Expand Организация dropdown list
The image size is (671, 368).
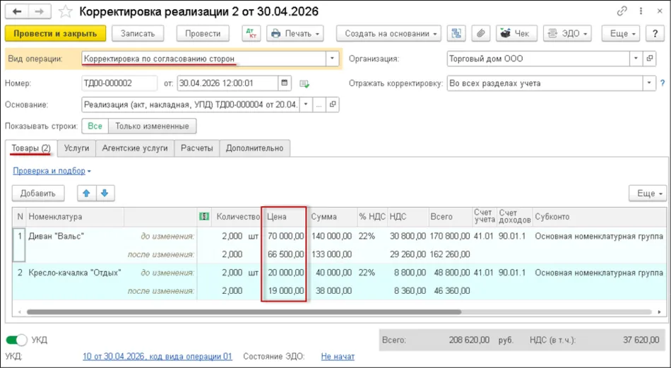point(636,59)
